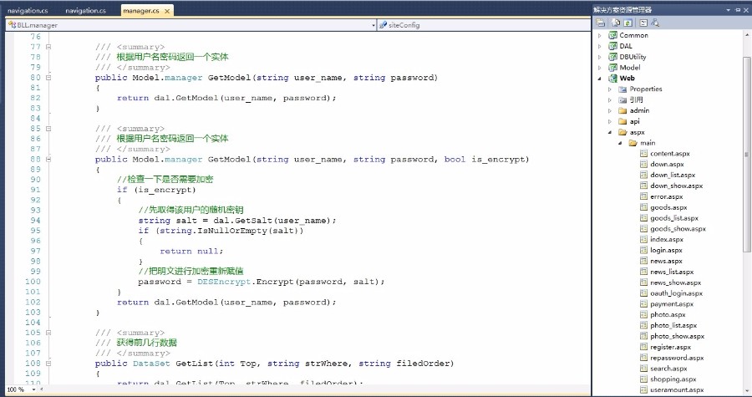The height and width of the screenshot is (397, 752).
Task: Expand the admin folder node
Action: click(x=610, y=111)
